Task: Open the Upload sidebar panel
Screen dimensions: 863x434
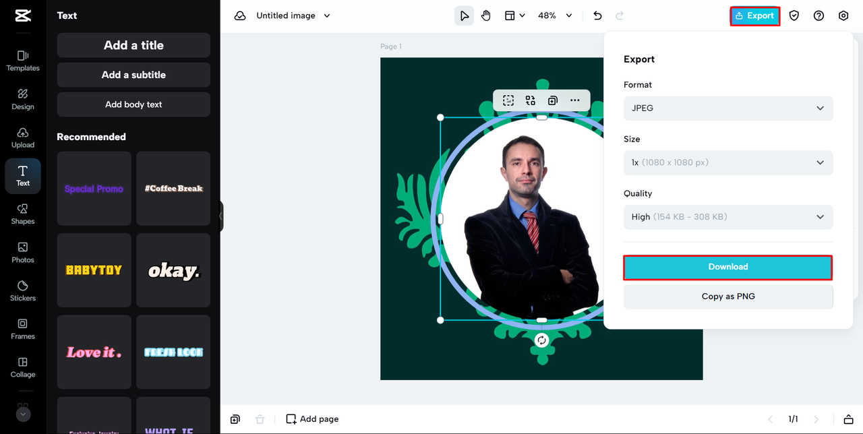Action: coord(23,137)
